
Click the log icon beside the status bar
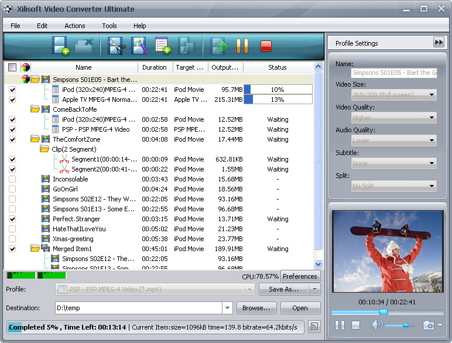pyautogui.click(x=314, y=327)
